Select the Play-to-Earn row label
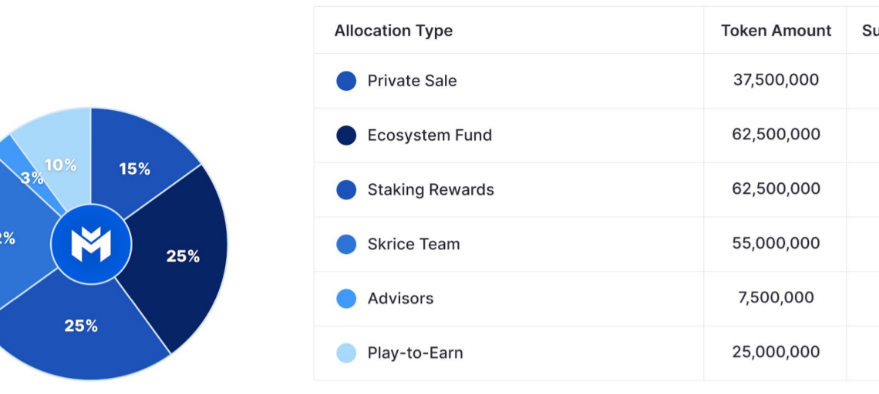This screenshot has width=879, height=394. pyautogui.click(x=415, y=353)
